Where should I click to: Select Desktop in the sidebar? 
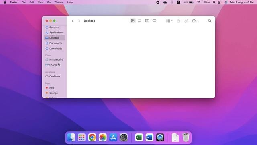click(x=55, y=38)
